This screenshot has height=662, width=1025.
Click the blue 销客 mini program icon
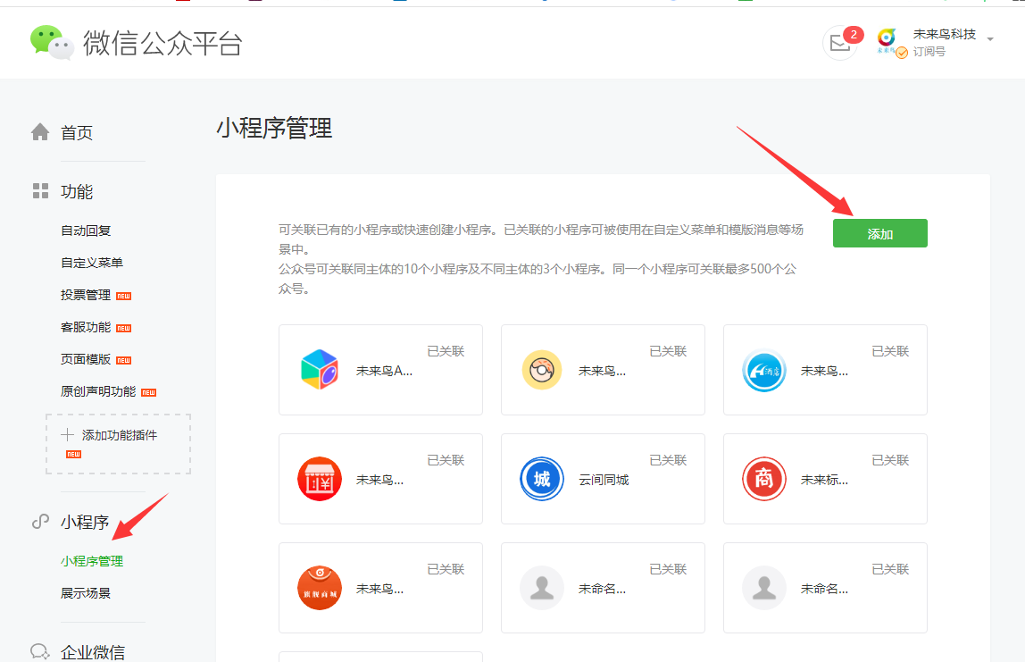pos(764,370)
